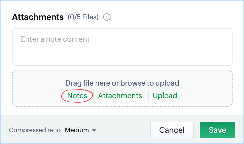The image size is (244, 144).
Task: Click the dashed file drop zone
Action: (x=122, y=88)
